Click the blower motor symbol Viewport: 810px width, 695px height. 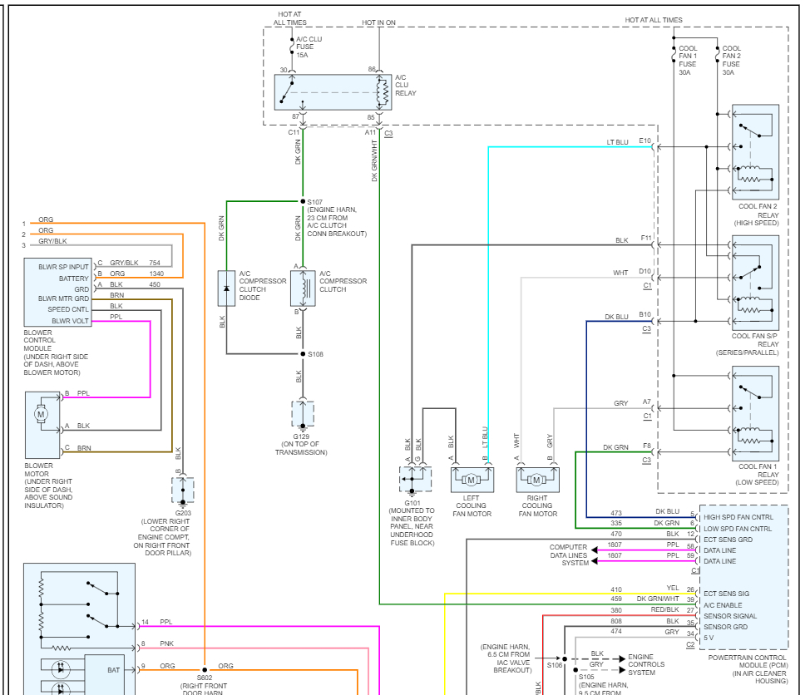[42, 425]
